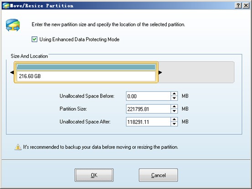Image resolution: width=252 pixels, height=189 pixels.
Task: Click the 'Unallocated Space After:' label
Action: coord(85,122)
